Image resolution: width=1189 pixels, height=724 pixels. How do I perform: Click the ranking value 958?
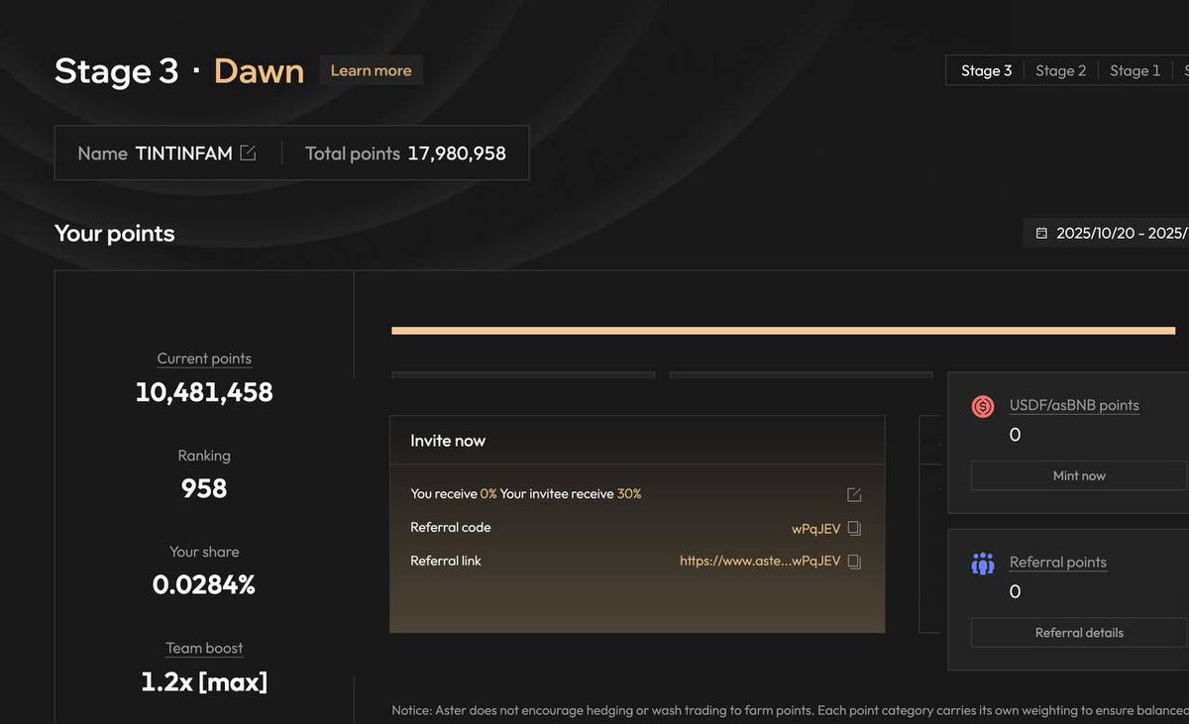pyautogui.click(x=204, y=488)
